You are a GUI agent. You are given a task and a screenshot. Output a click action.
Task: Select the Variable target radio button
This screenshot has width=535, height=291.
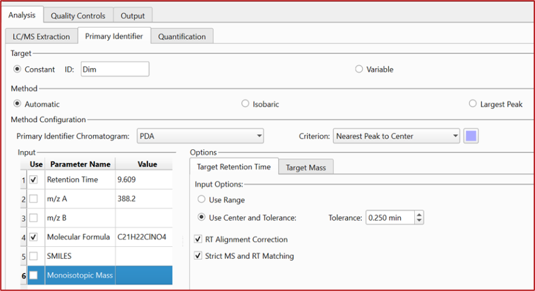[x=359, y=69]
